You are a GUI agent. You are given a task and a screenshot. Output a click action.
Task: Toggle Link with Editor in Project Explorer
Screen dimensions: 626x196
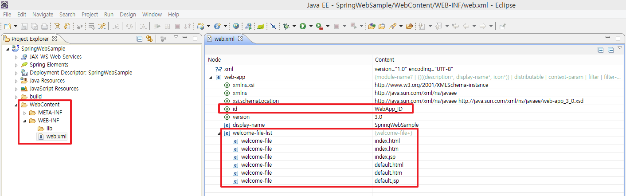click(149, 39)
